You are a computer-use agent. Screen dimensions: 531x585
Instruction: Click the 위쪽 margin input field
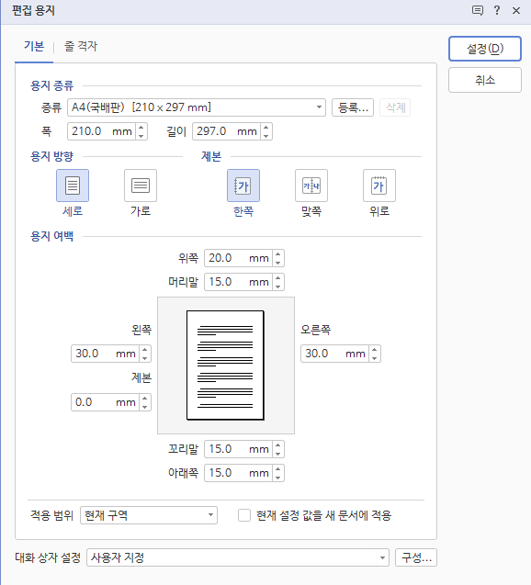239,258
